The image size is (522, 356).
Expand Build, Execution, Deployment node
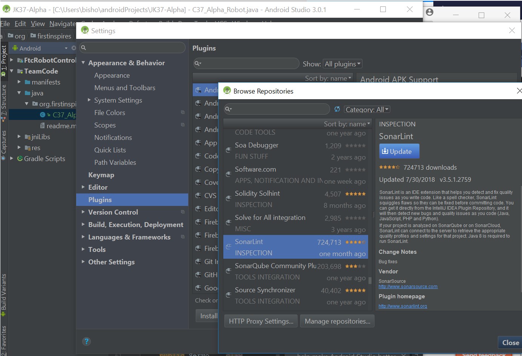tap(83, 224)
